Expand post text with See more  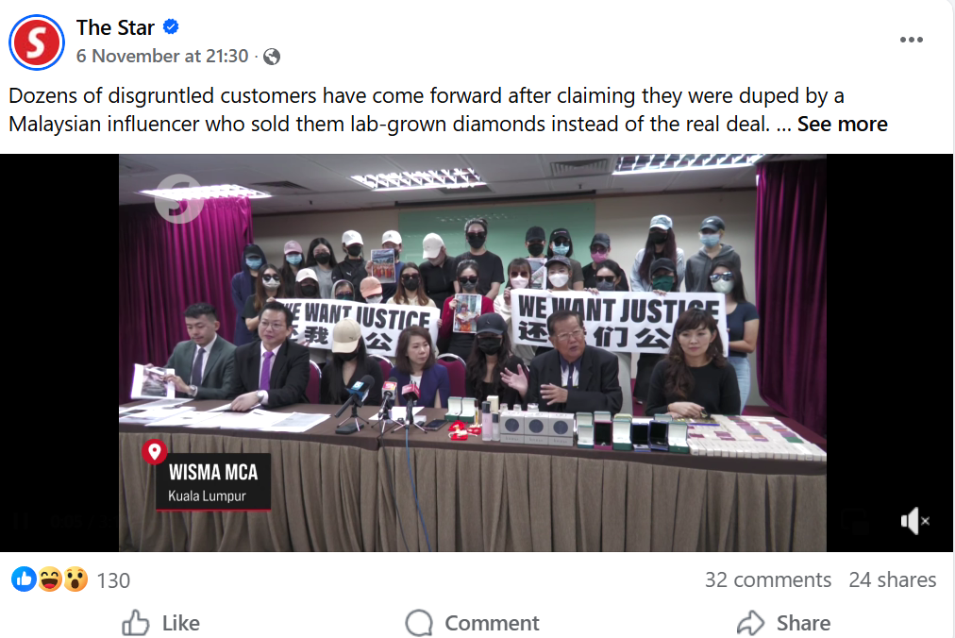click(843, 124)
